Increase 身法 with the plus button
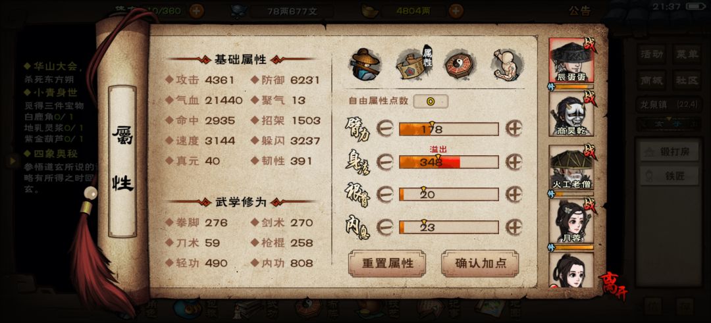This screenshot has width=711, height=323. click(514, 162)
